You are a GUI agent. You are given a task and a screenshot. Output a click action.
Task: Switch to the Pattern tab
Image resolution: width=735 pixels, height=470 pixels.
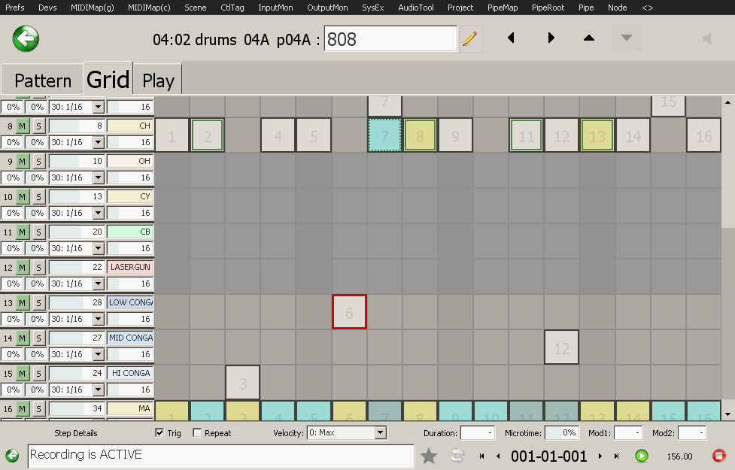pyautogui.click(x=43, y=80)
